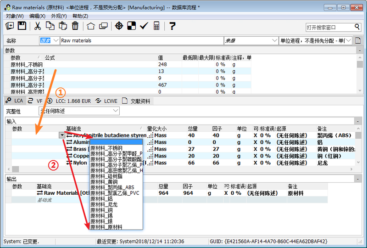The height and width of the screenshot is (248, 367).
Task: Click the checkmark icon in toolbar
Action: (144, 26)
